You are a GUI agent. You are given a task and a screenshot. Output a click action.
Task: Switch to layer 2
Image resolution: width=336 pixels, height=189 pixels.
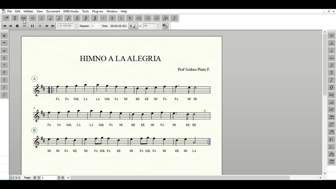pos(13,178)
